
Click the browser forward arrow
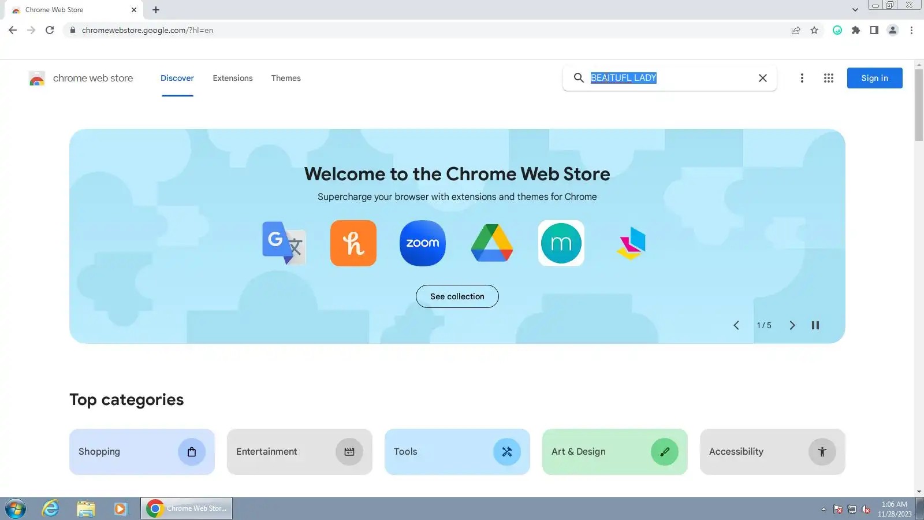click(x=31, y=30)
